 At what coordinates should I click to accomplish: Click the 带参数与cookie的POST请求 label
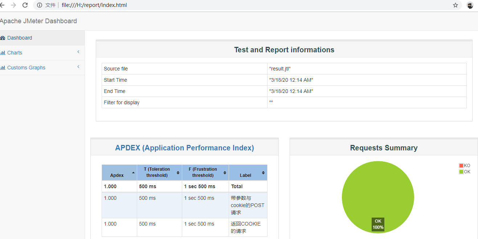[x=248, y=205]
